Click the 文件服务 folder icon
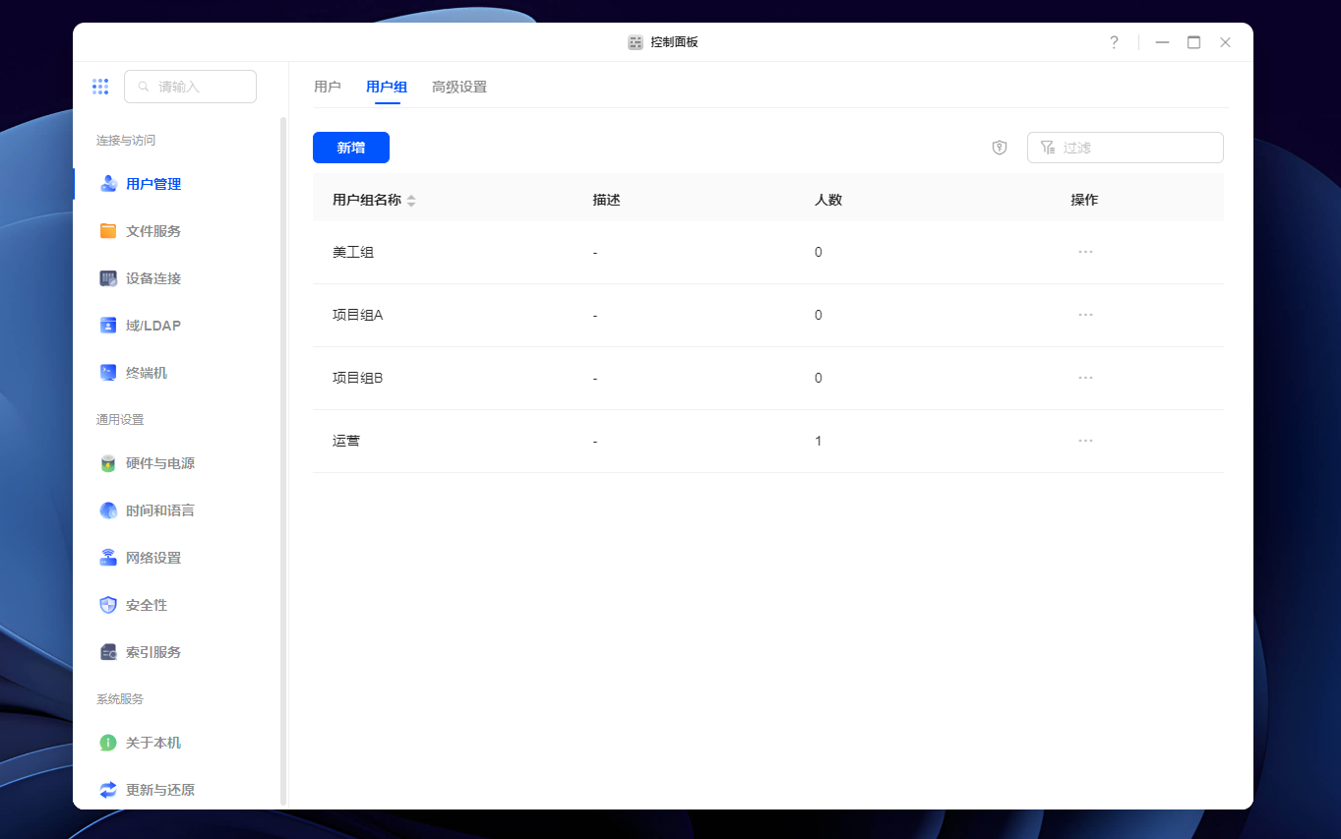 pyautogui.click(x=108, y=231)
